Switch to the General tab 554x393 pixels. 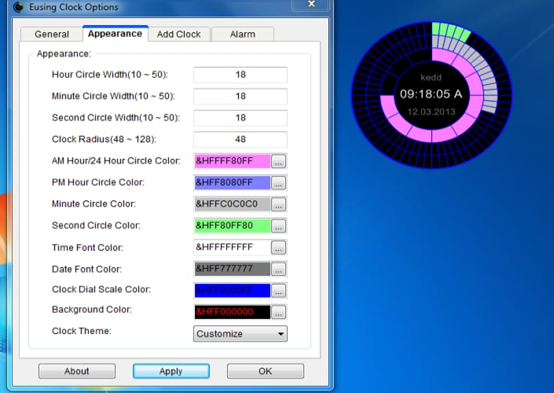pyautogui.click(x=51, y=34)
